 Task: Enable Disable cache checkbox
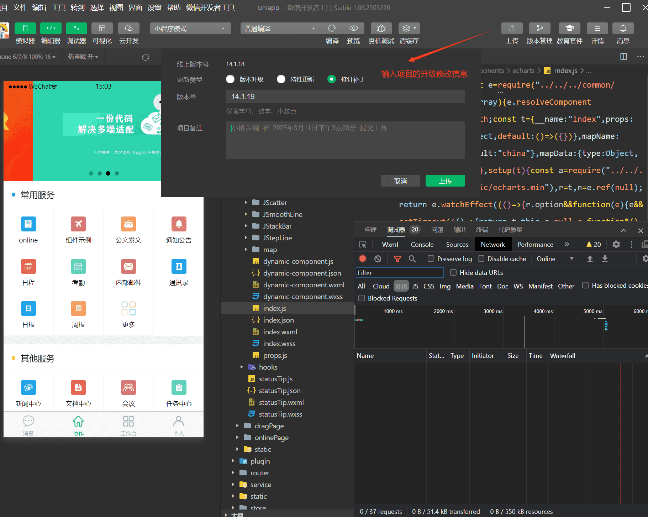(x=481, y=258)
